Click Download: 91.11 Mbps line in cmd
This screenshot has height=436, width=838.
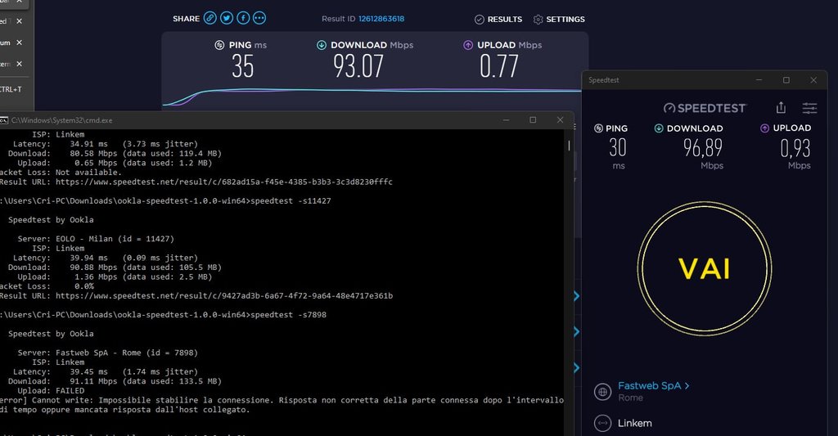tap(115, 381)
